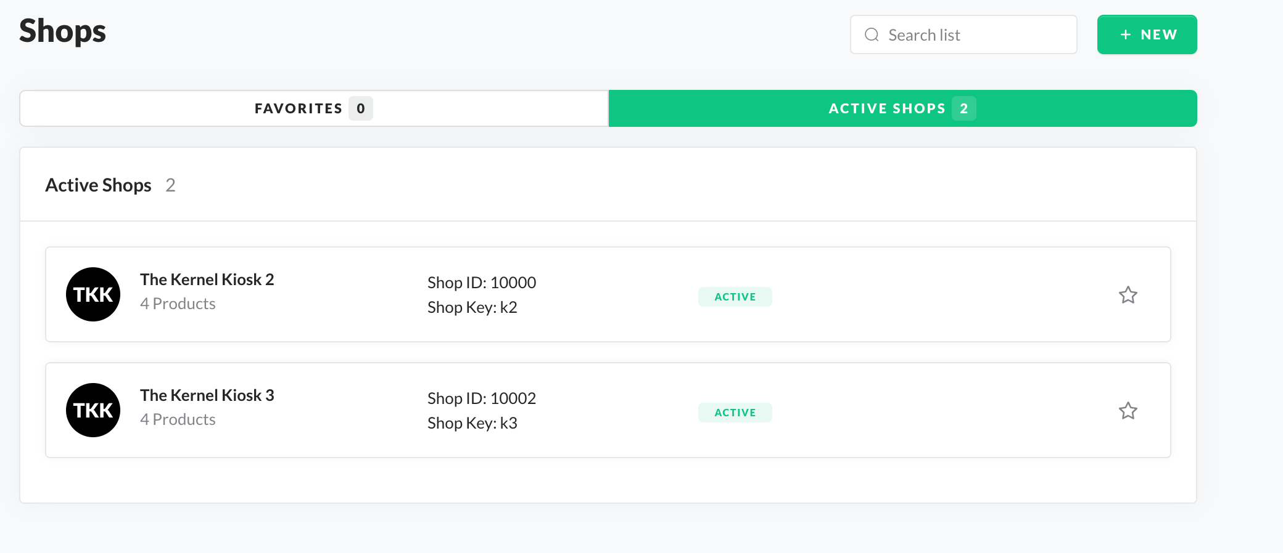Click the TKK avatar for Kernel Kiosk 3

pyautogui.click(x=93, y=410)
